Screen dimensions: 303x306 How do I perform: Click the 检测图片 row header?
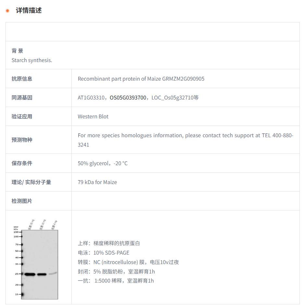(x=22, y=201)
